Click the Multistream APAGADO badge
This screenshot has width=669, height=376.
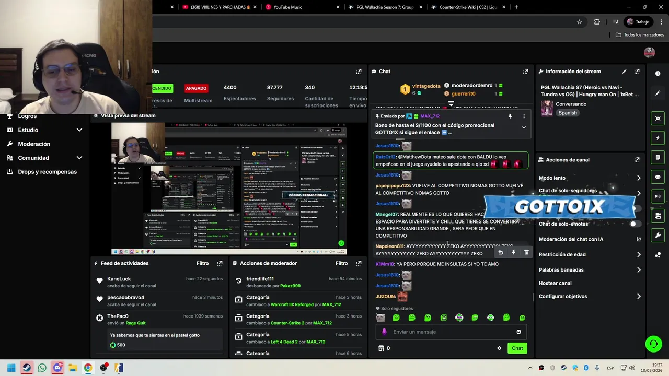point(196,88)
